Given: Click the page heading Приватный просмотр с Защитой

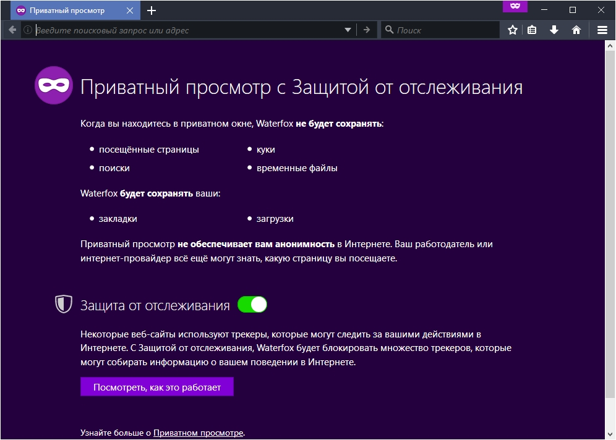Looking at the screenshot, I should (x=301, y=87).
